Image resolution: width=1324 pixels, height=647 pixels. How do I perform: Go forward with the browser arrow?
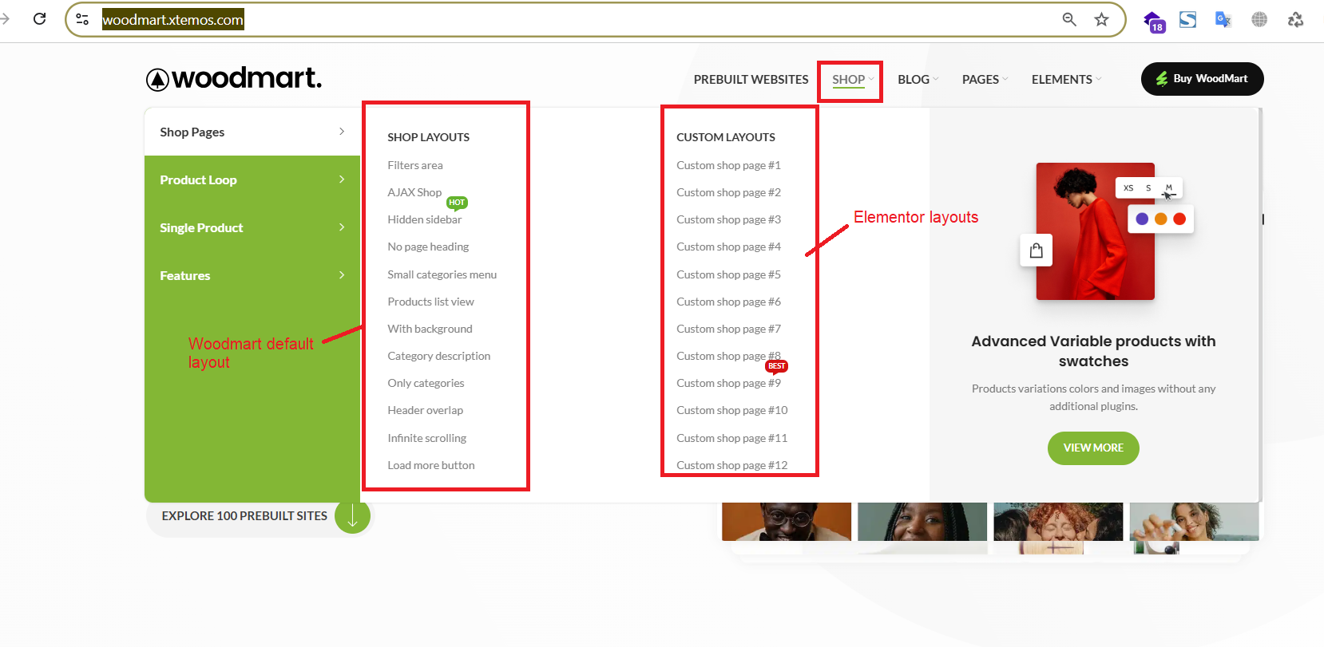[x=5, y=19]
